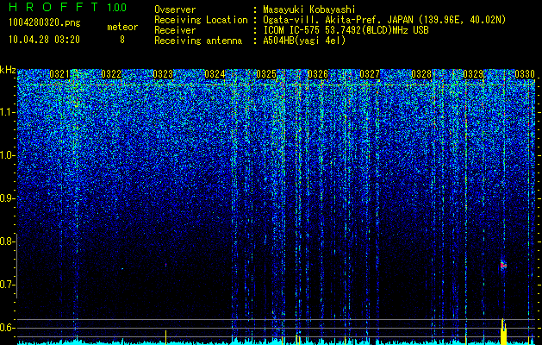The image size is (542, 345).
Task: Click the Ovserver field label
Action: pyautogui.click(x=175, y=9)
